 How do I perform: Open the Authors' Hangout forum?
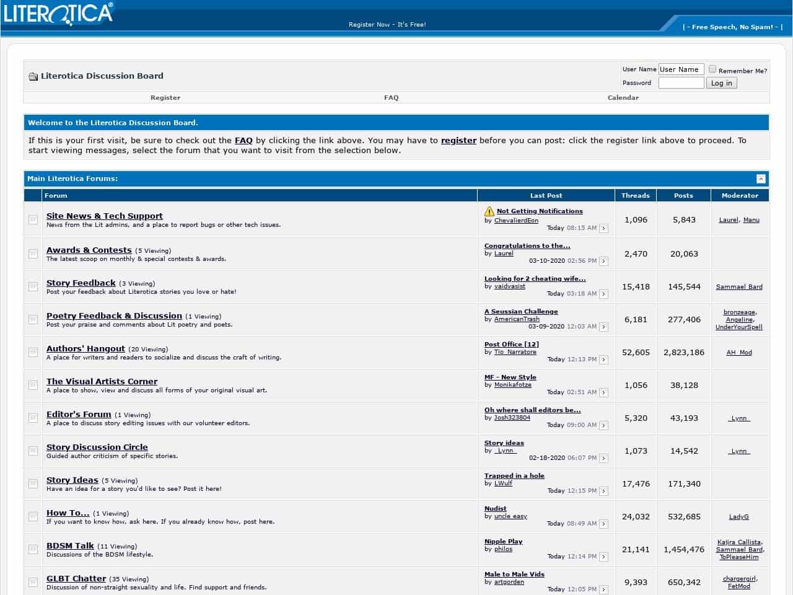[x=85, y=349]
